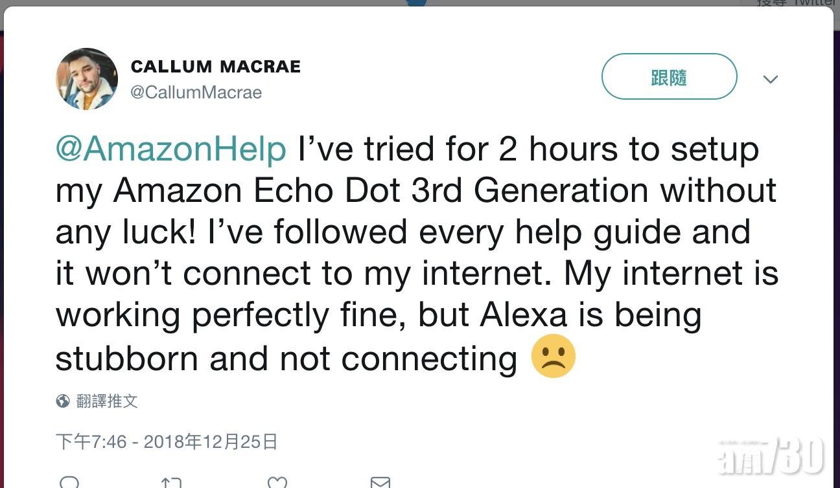The image size is (840, 488).
Task: Click the word 'Alexa' in the tweet
Action: [524, 315]
